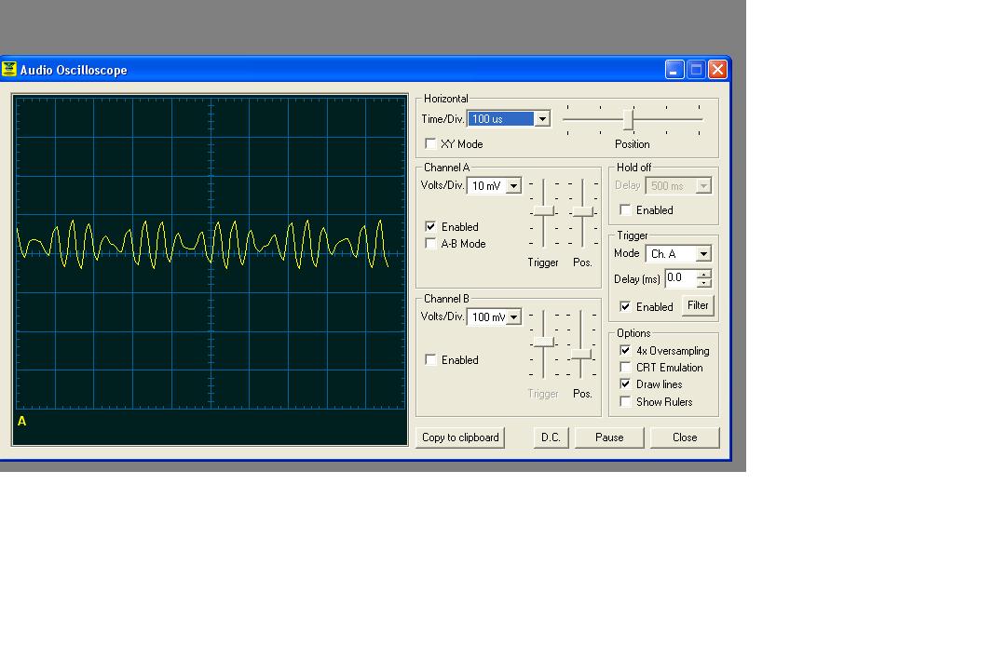This screenshot has height=646, width=994.
Task: Pause the oscilloscope display
Action: (609, 437)
